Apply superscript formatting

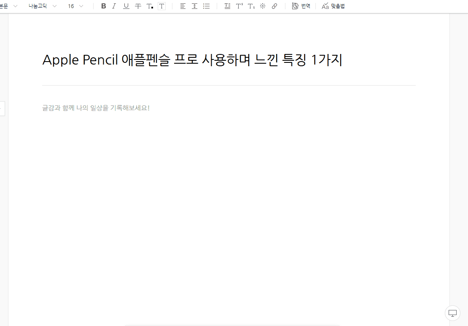coord(239,6)
